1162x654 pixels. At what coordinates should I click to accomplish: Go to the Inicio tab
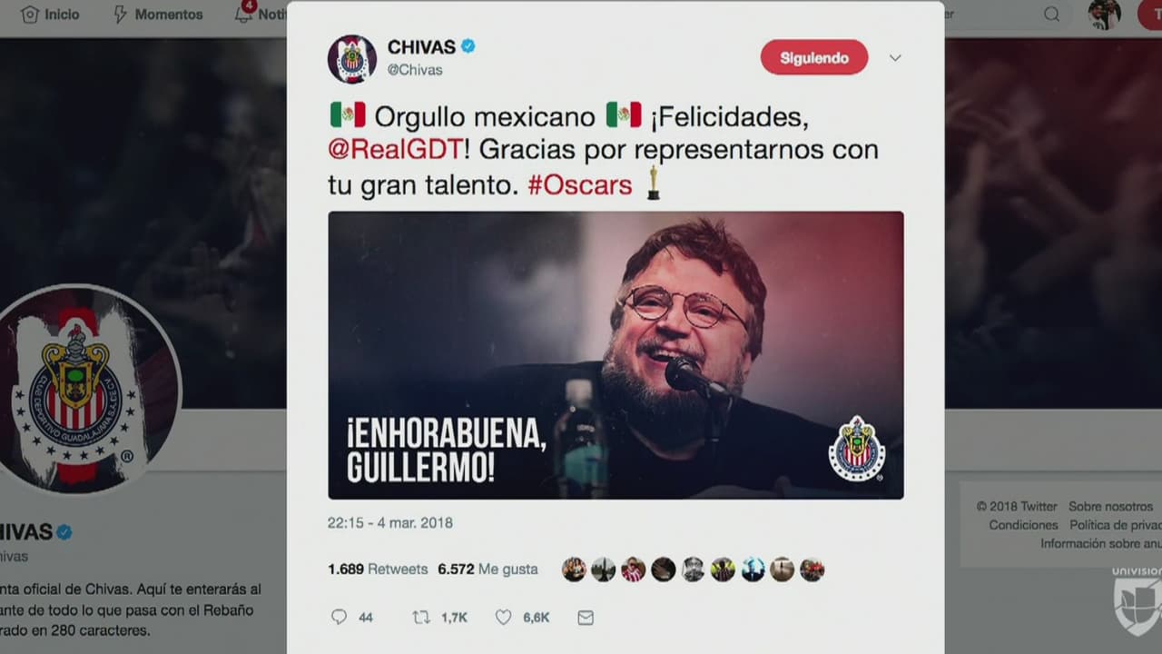tap(50, 15)
